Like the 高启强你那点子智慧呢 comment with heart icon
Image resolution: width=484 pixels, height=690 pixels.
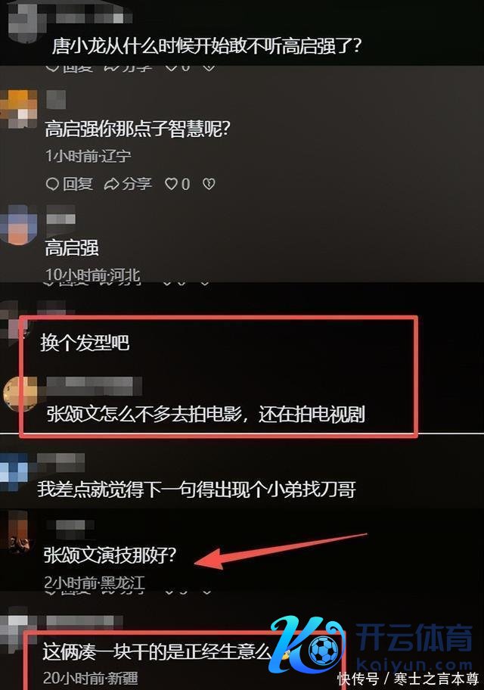click(x=171, y=184)
